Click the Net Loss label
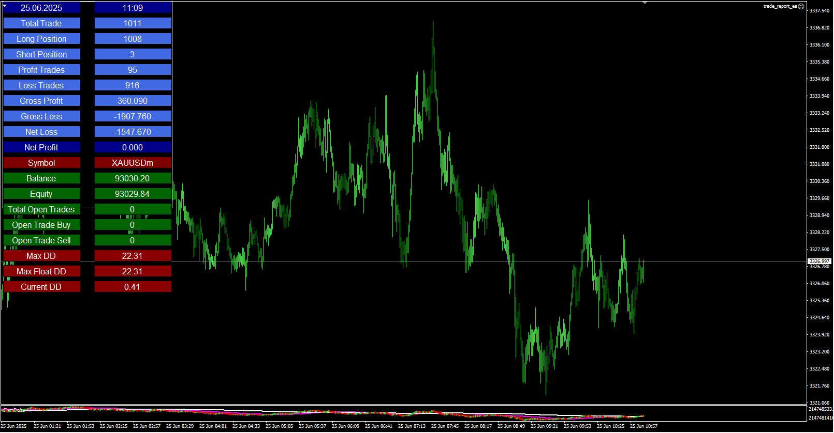 point(41,132)
